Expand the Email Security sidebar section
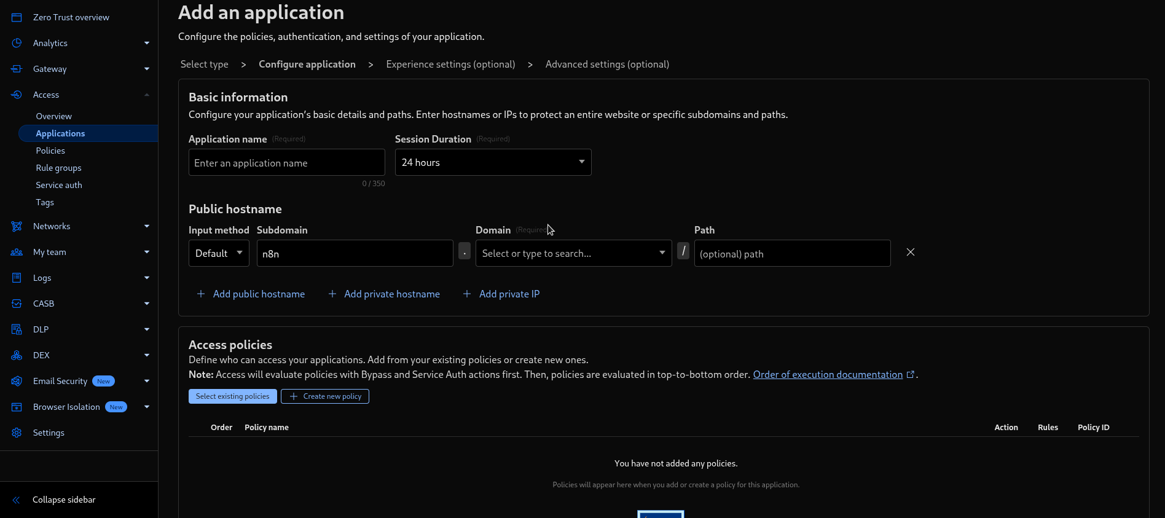 pyautogui.click(x=147, y=381)
